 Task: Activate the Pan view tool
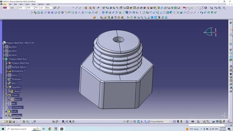click(135, 17)
